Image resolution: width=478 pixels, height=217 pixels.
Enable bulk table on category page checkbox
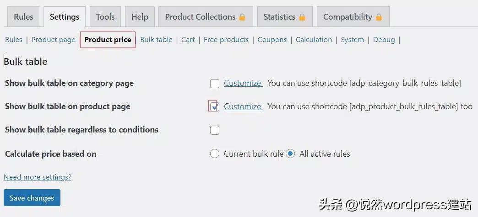(215, 83)
